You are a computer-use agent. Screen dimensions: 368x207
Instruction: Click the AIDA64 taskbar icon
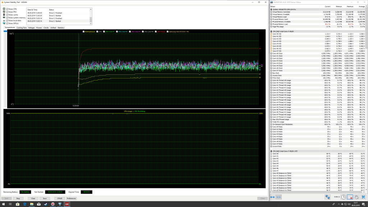(x=67, y=204)
